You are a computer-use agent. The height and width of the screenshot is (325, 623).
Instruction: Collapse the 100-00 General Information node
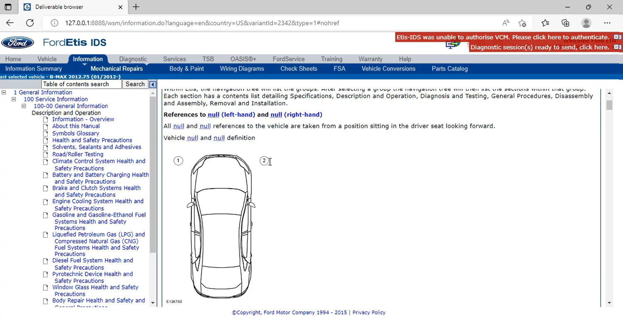[24, 106]
